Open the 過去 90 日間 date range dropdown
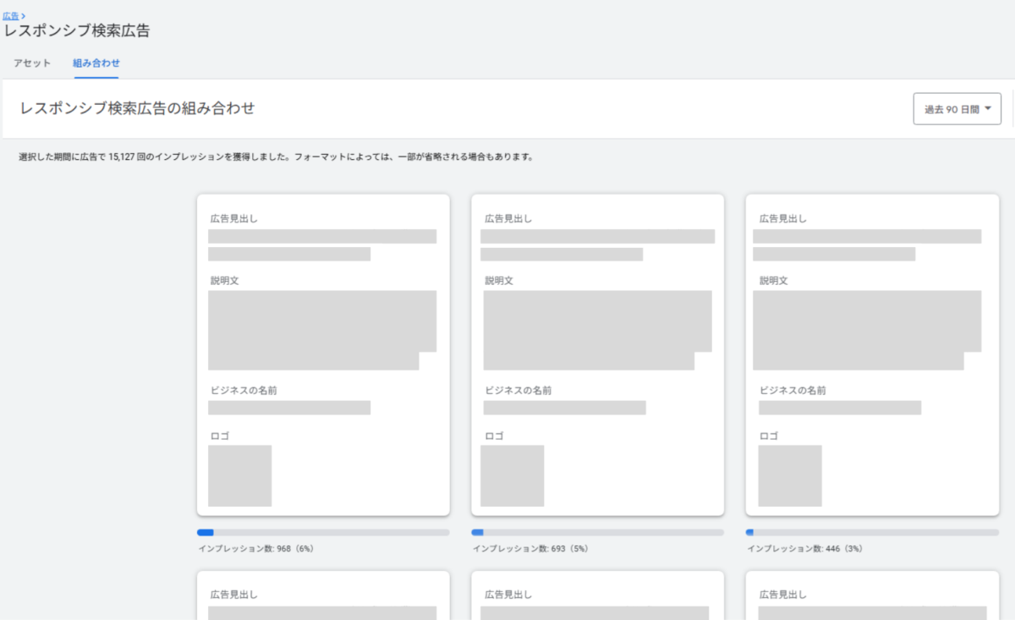This screenshot has width=1015, height=620. click(957, 109)
